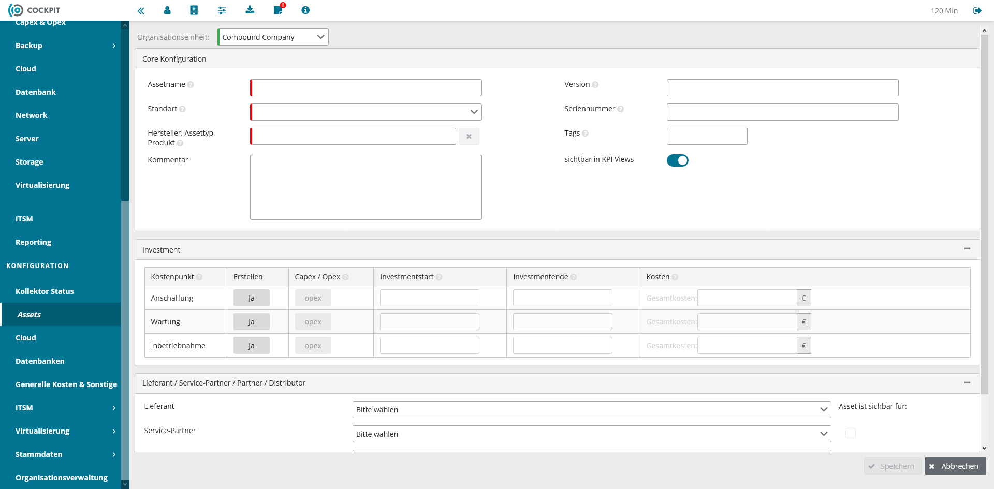Click the Tags input field

click(x=707, y=137)
